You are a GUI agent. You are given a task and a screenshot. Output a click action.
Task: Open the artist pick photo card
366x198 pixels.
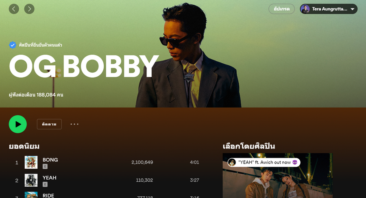click(x=277, y=176)
